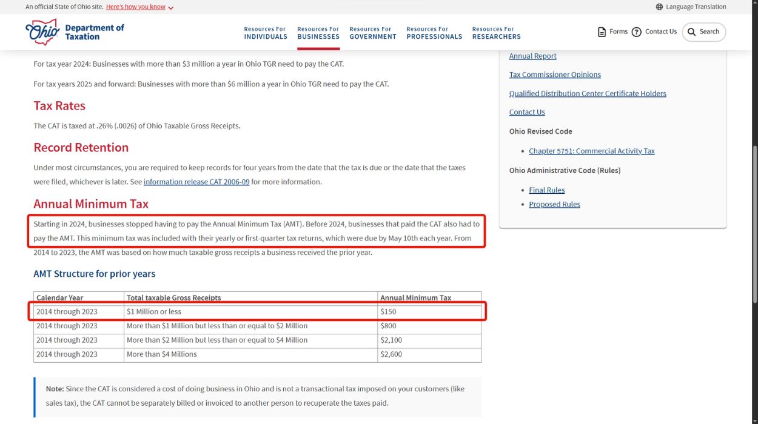Click the magnifying glass Search icon
This screenshot has height=424, width=758.
coord(691,32)
